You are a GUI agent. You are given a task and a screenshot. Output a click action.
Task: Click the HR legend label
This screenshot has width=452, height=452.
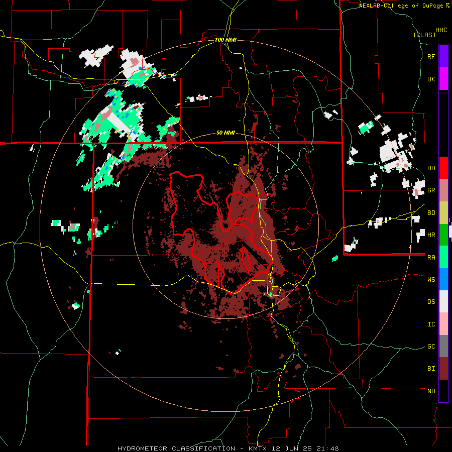[431, 235]
